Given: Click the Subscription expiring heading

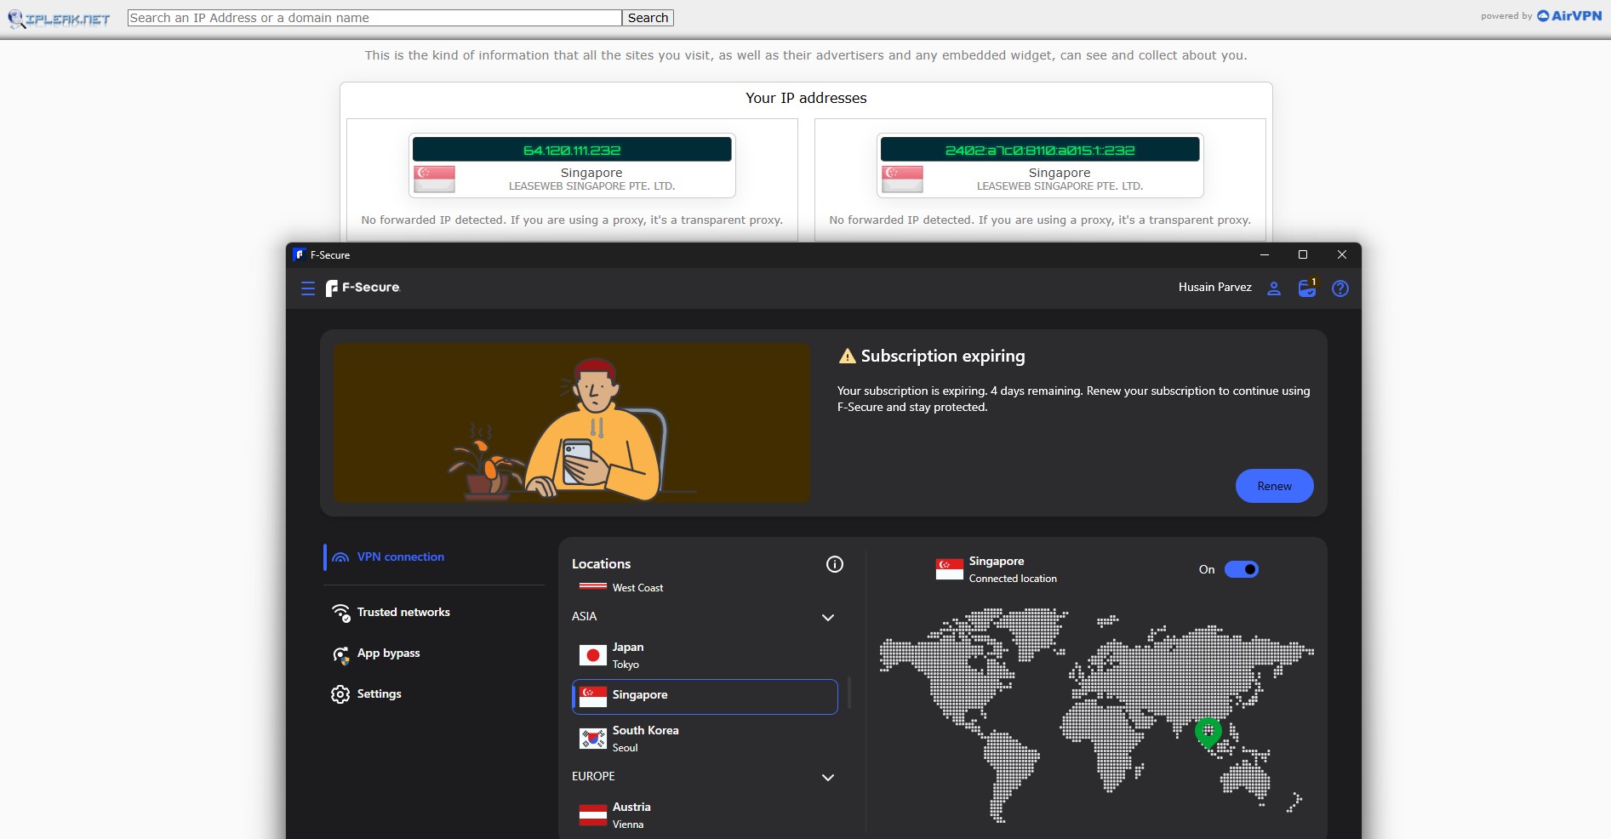Looking at the screenshot, I should pos(943,357).
